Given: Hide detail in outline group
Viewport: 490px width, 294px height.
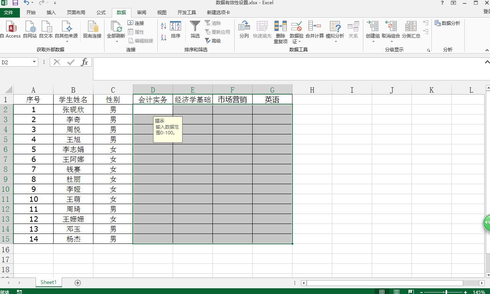Looking at the screenshot, I should click(x=426, y=32).
